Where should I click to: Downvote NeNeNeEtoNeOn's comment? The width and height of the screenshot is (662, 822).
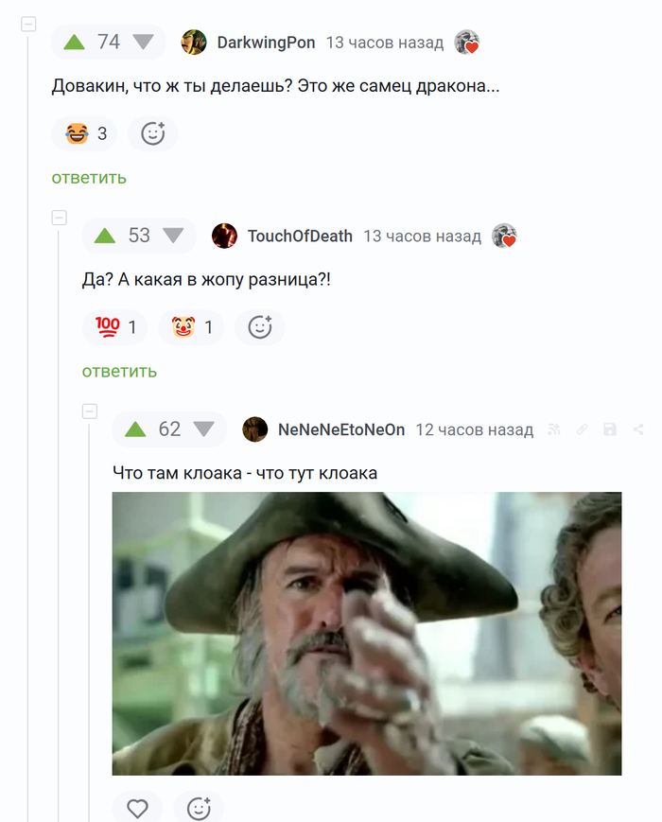point(204,429)
